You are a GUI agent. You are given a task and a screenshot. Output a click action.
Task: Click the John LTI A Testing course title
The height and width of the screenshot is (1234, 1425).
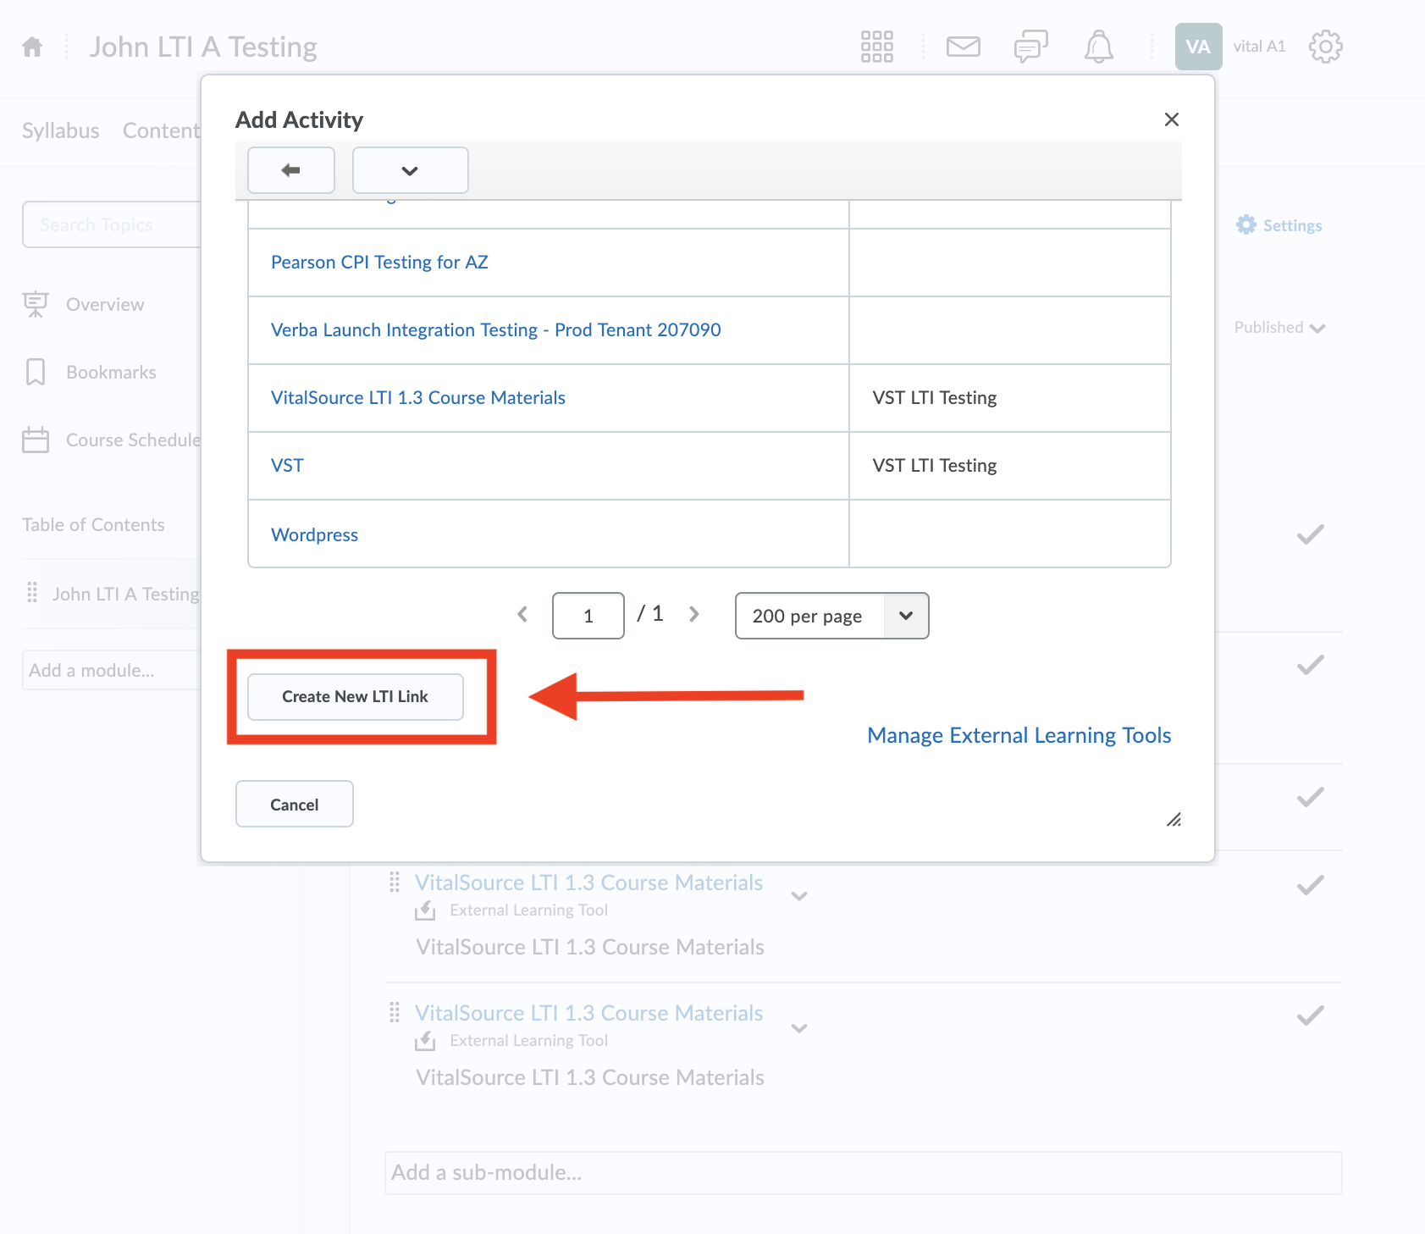(x=203, y=47)
